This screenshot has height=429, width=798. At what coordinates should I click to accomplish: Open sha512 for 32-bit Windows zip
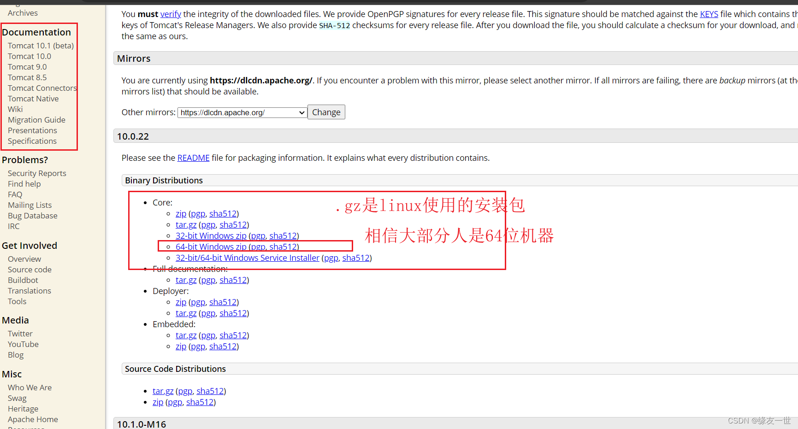coord(283,236)
